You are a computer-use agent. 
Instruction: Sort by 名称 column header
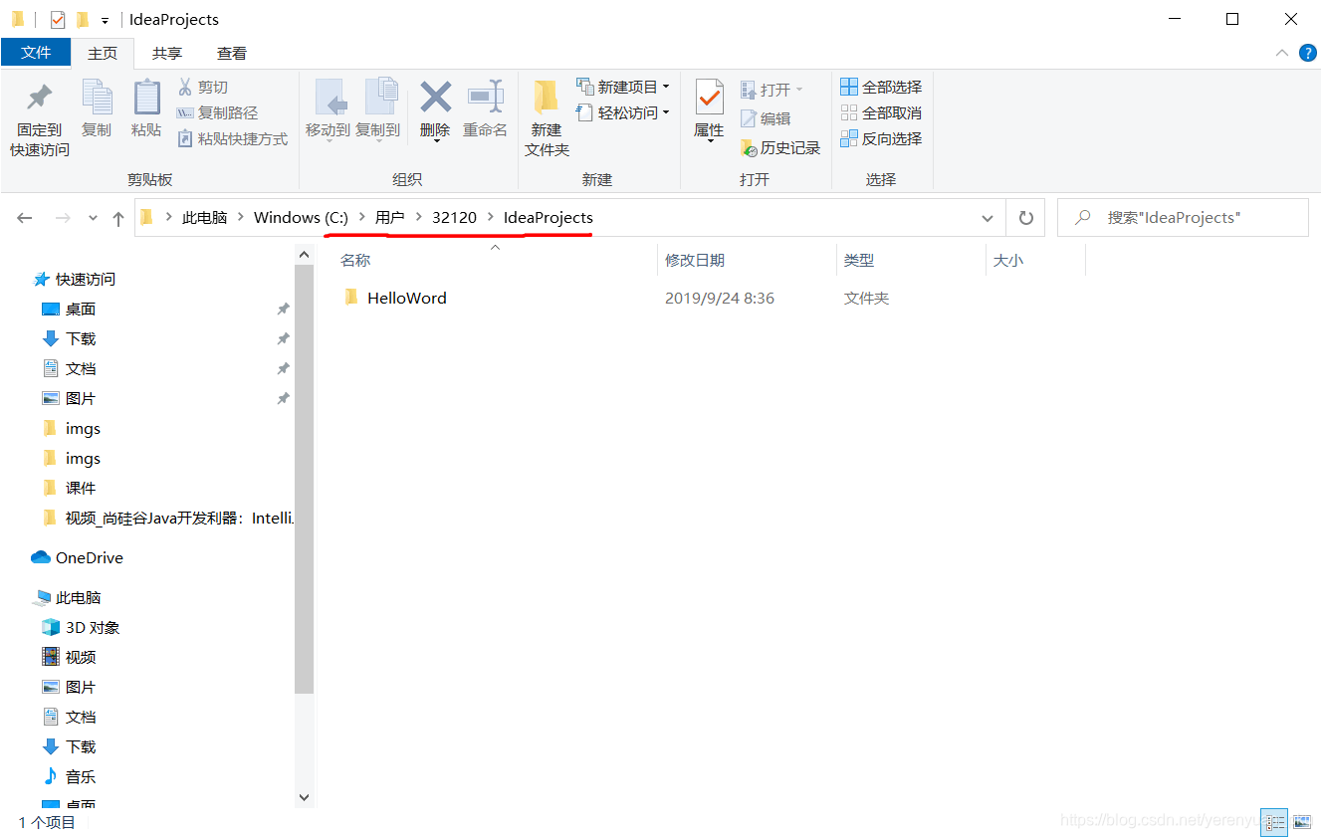pyautogui.click(x=355, y=260)
